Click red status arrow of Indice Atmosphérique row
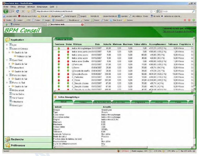This screenshot has height=156, width=199. pos(68,48)
